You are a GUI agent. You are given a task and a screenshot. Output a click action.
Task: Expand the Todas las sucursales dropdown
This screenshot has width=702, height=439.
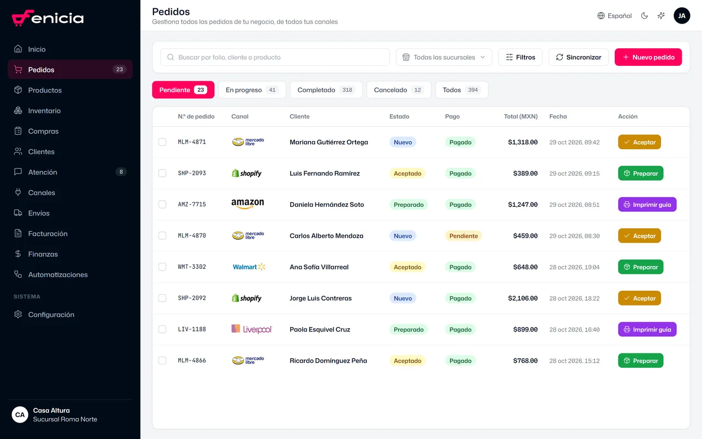[x=444, y=57]
